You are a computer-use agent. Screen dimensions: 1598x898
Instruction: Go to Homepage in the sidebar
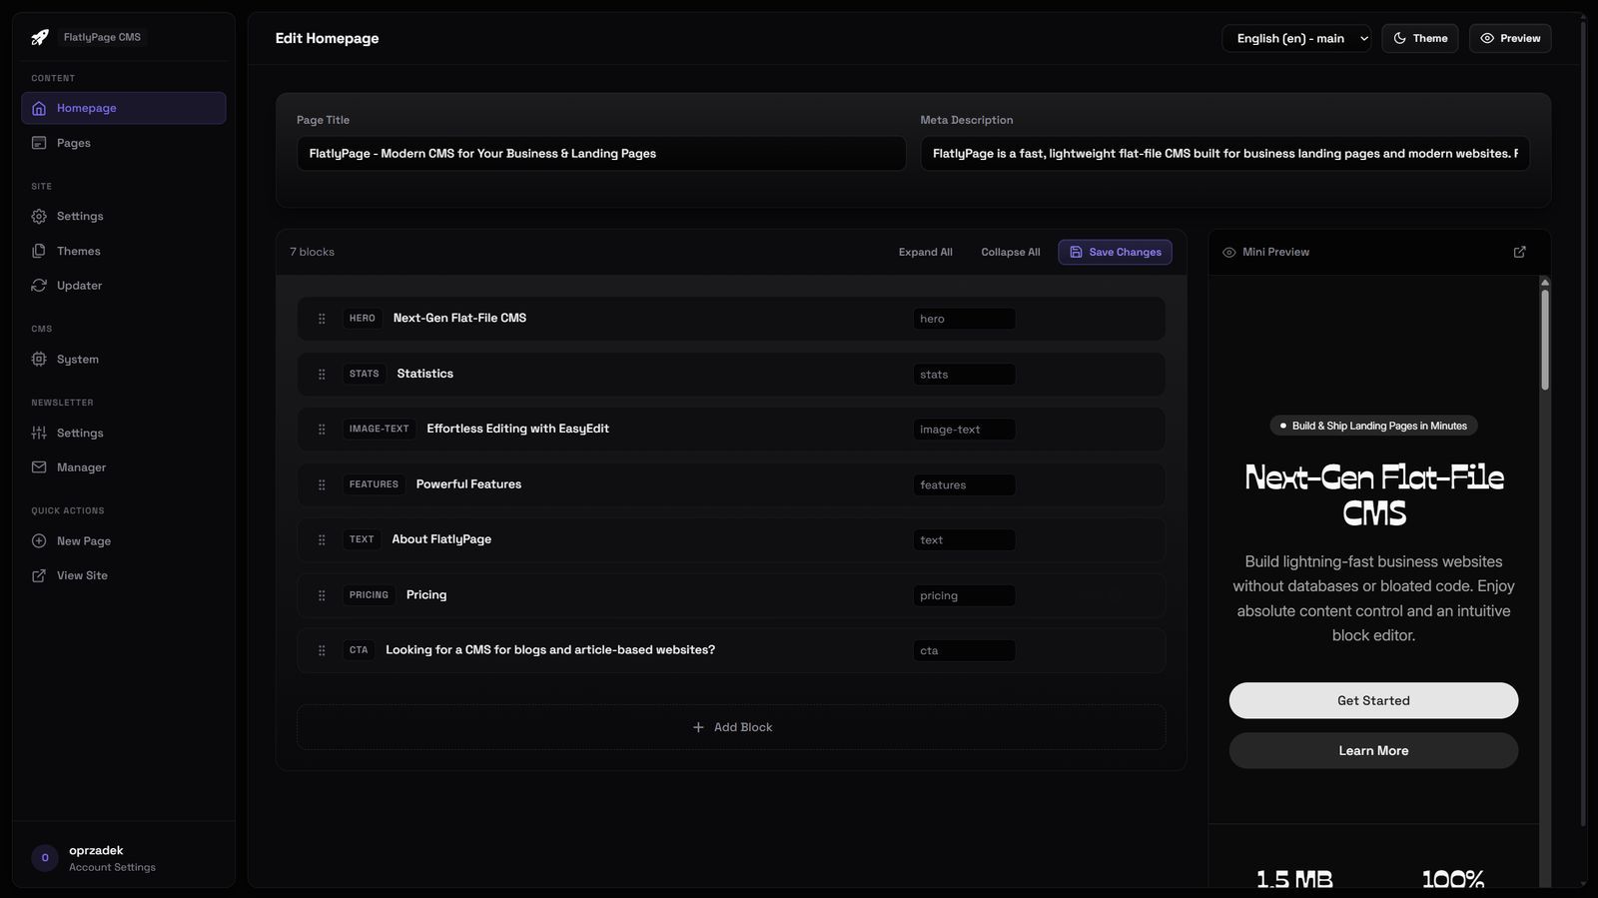point(124,108)
